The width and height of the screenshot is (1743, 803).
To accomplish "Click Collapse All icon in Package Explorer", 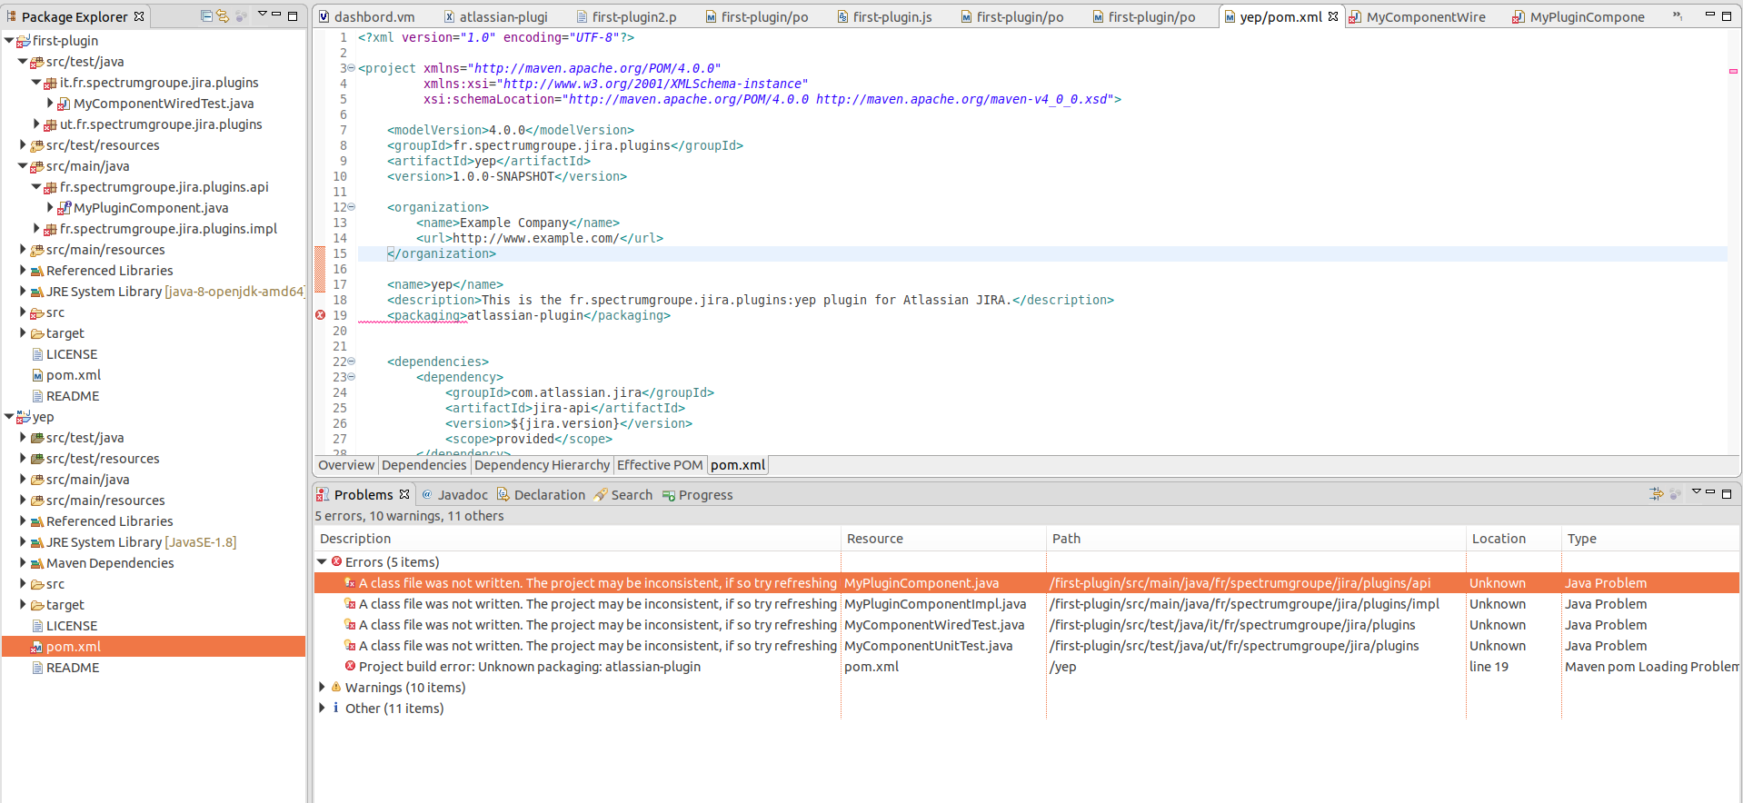I will (x=207, y=16).
